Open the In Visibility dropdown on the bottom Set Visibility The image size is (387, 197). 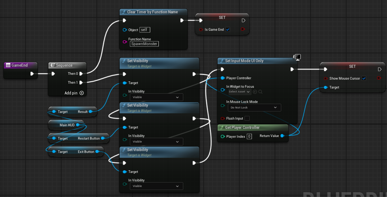point(157,186)
